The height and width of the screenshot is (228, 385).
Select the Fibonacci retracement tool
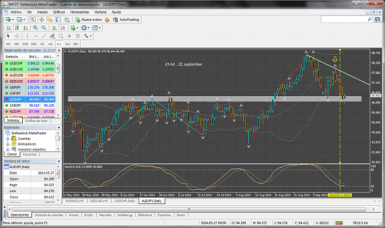tap(60, 36)
